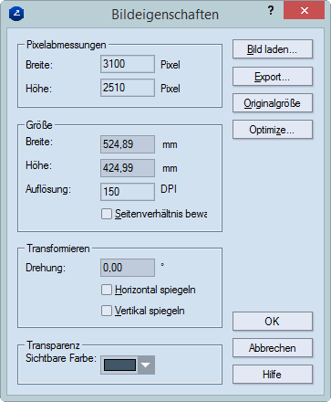This screenshot has height=402, width=331.
Task: Confirm with the OK button
Action: click(x=273, y=321)
